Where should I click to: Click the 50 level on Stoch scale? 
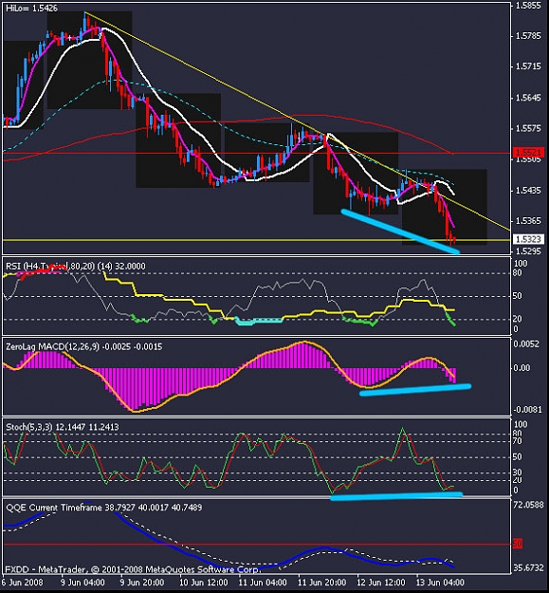click(518, 457)
